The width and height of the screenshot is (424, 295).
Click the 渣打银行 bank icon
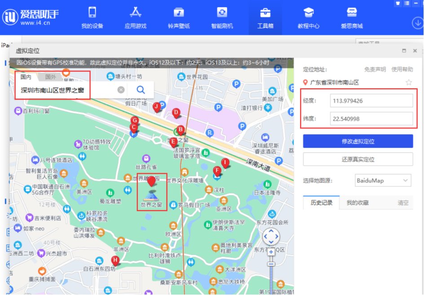point(268,108)
